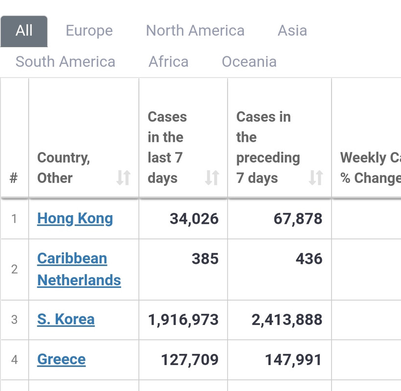Sort by Country, Other column icon

123,178
